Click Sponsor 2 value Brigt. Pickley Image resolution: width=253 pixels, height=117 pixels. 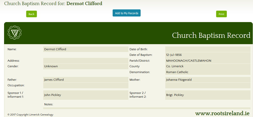click(x=207, y=95)
